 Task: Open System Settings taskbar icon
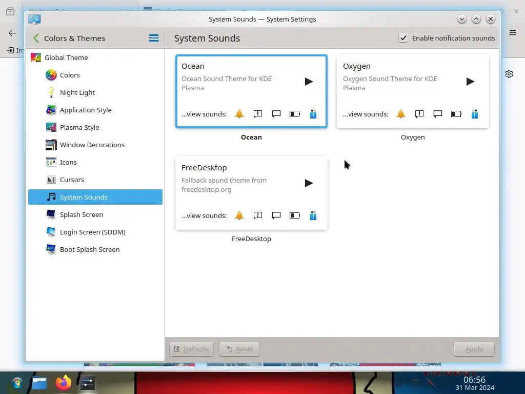click(x=87, y=383)
